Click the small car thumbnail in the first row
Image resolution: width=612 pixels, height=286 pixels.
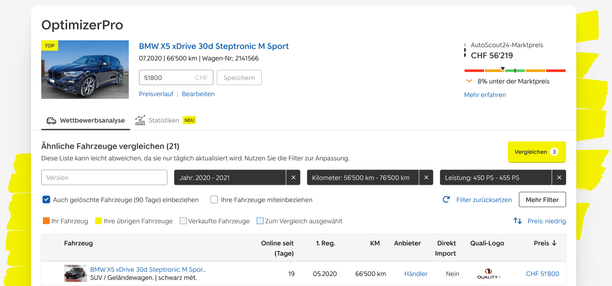[x=75, y=273]
